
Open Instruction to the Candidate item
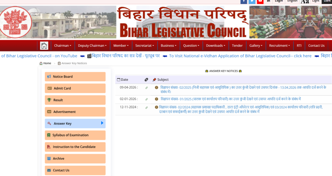[75, 147]
